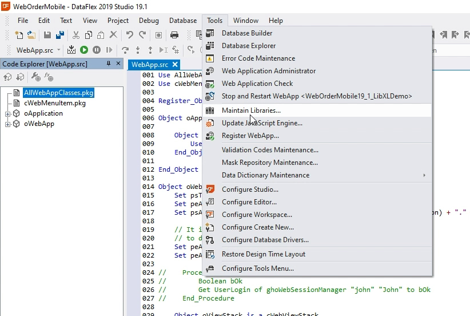Click the Cut scissors icon
470x316 pixels.
(x=75, y=35)
